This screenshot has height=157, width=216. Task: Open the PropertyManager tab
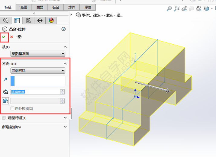click(x=17, y=21)
